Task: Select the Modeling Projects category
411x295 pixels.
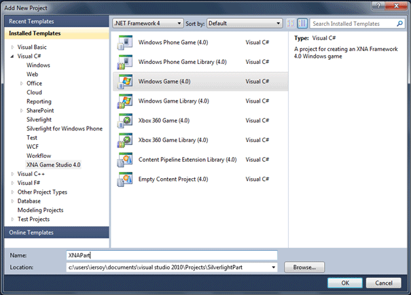Action: point(40,210)
